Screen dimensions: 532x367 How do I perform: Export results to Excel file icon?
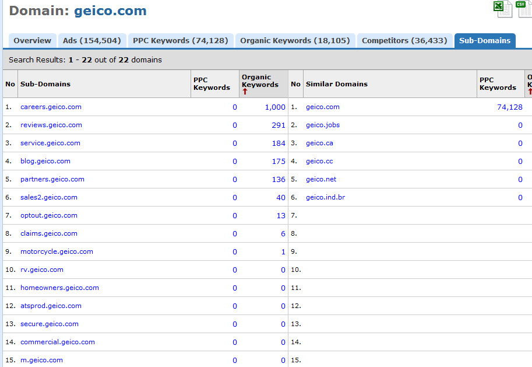click(502, 9)
